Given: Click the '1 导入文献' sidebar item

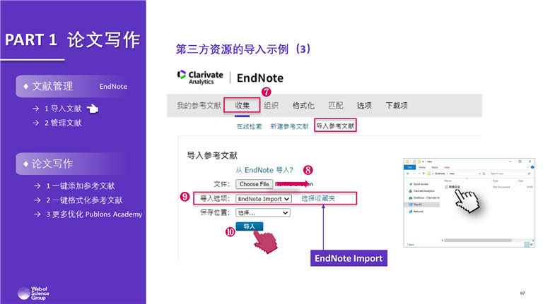Looking at the screenshot, I should (x=63, y=109).
